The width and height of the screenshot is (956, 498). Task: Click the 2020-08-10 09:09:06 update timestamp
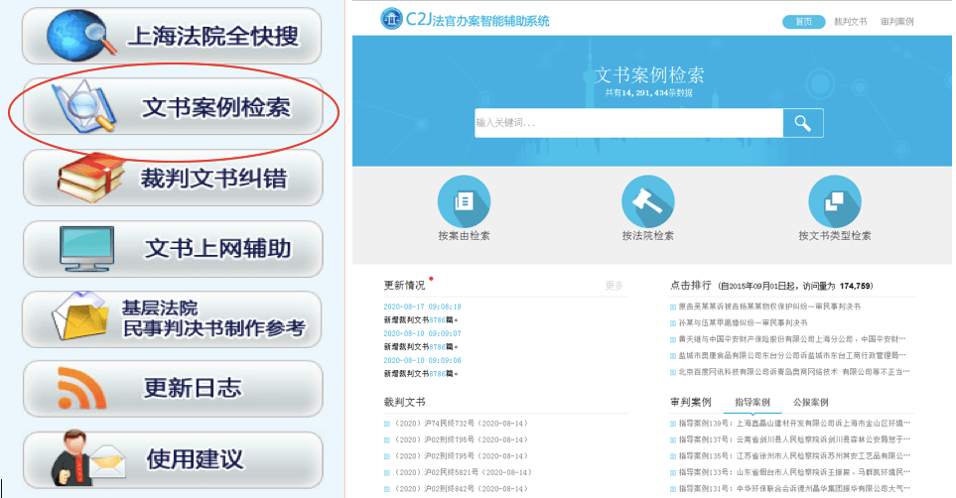[422, 360]
